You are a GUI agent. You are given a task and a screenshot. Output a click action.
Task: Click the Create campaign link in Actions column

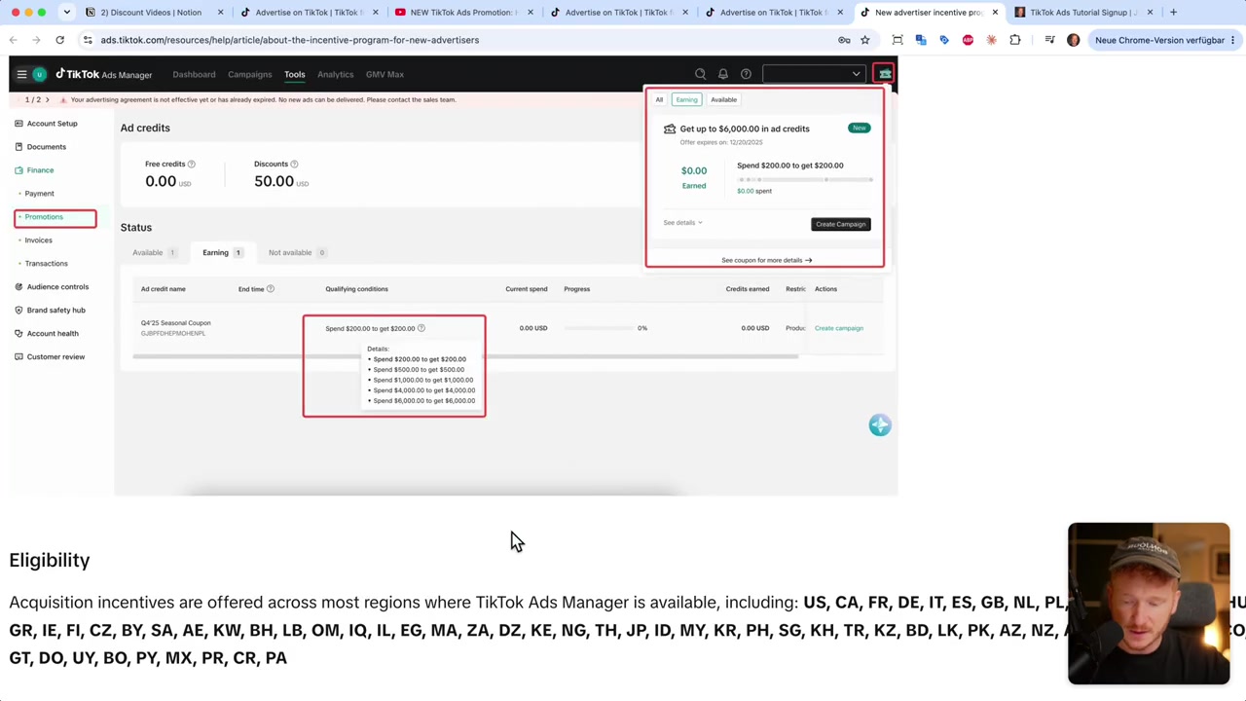[x=838, y=328]
